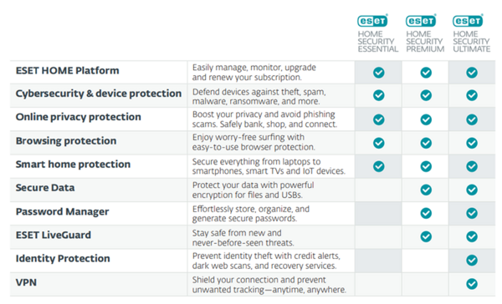Click Password Manager checkmark under Premium
The width and height of the screenshot is (502, 304).
coord(426,213)
